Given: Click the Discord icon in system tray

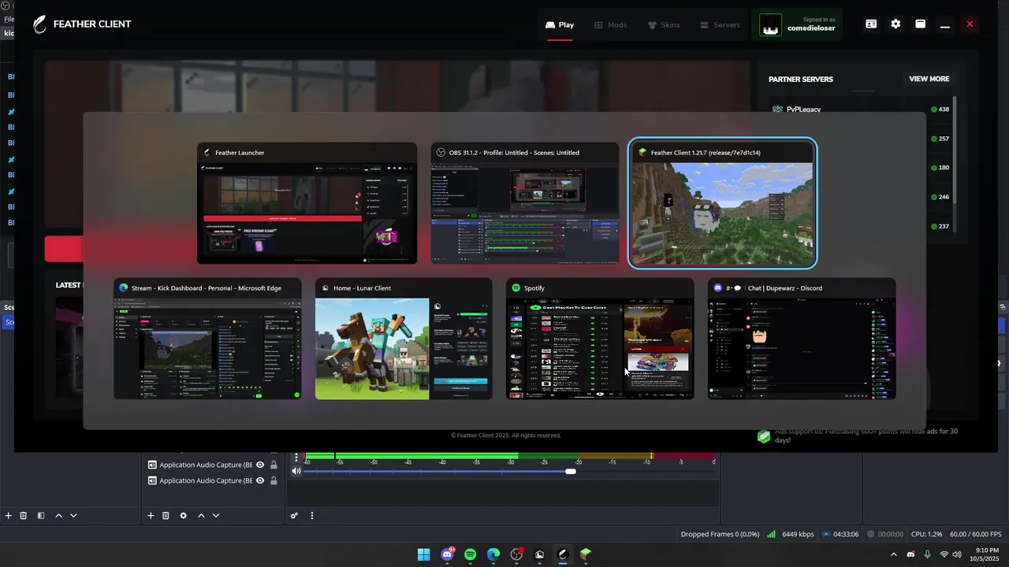Looking at the screenshot, I should coord(911,554).
